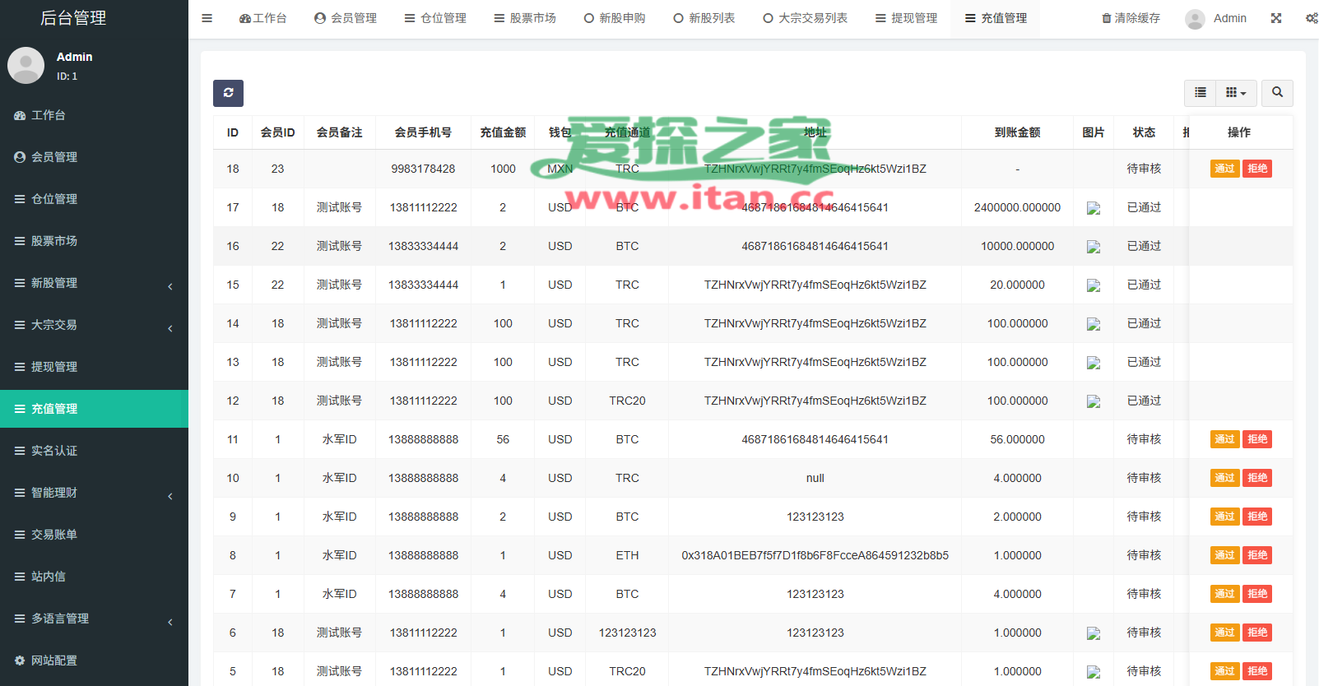Toggle the list view icon
The width and height of the screenshot is (1319, 686).
coord(1201,93)
